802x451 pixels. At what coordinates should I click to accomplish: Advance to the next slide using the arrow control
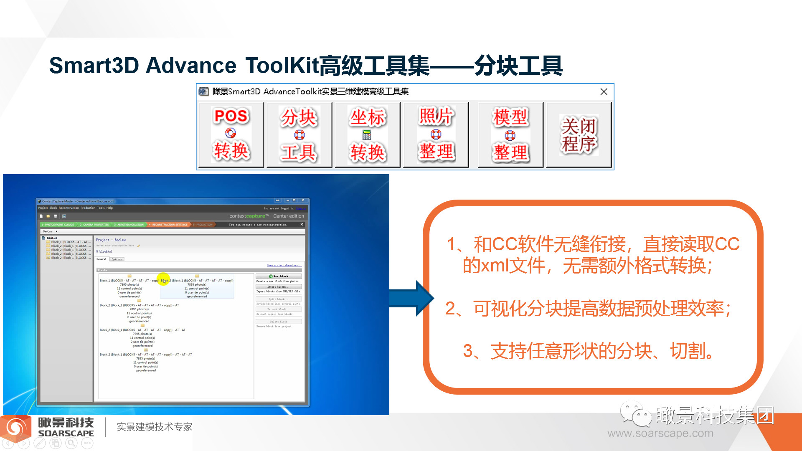pos(24,443)
